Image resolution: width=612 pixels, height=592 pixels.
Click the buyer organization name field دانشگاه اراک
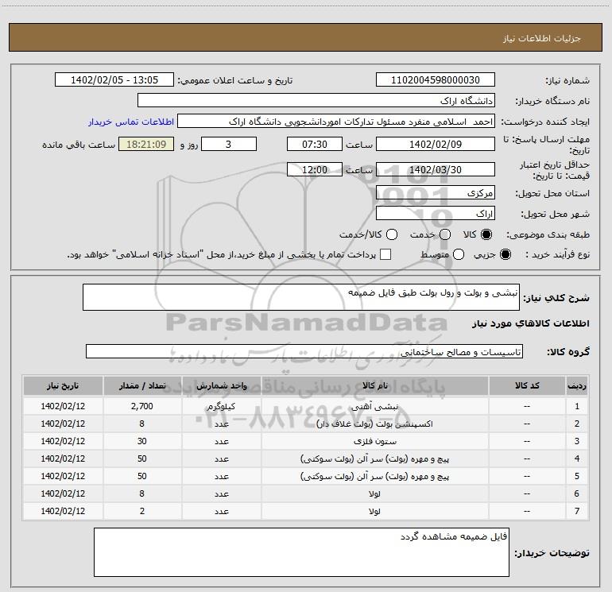tap(316, 101)
